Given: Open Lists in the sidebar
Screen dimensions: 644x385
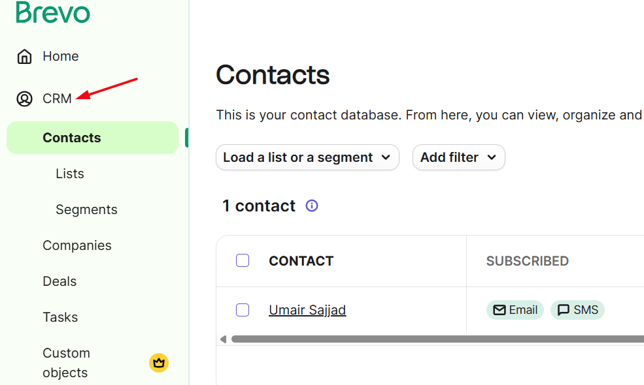Looking at the screenshot, I should tap(70, 174).
